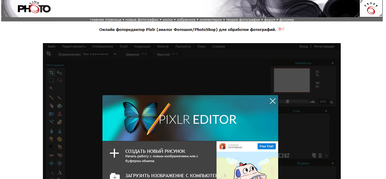Open главная страница link
This screenshot has height=179, width=386.
105,20
